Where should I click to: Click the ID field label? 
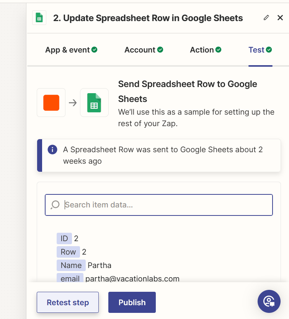click(x=64, y=238)
